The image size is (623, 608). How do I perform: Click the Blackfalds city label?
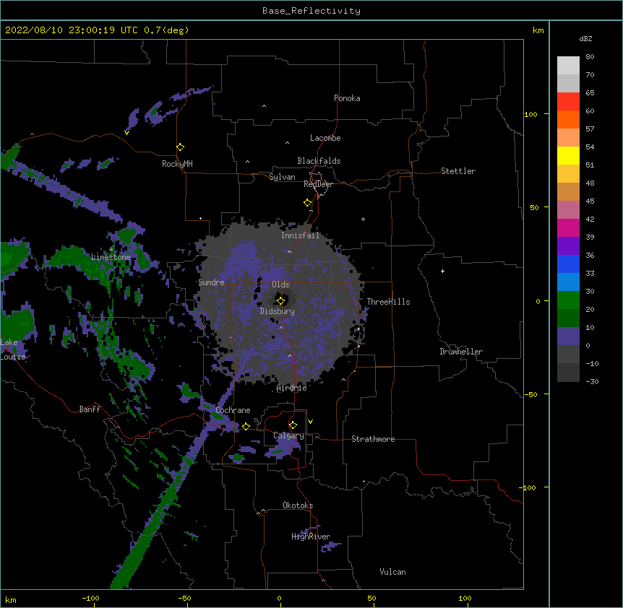point(319,161)
